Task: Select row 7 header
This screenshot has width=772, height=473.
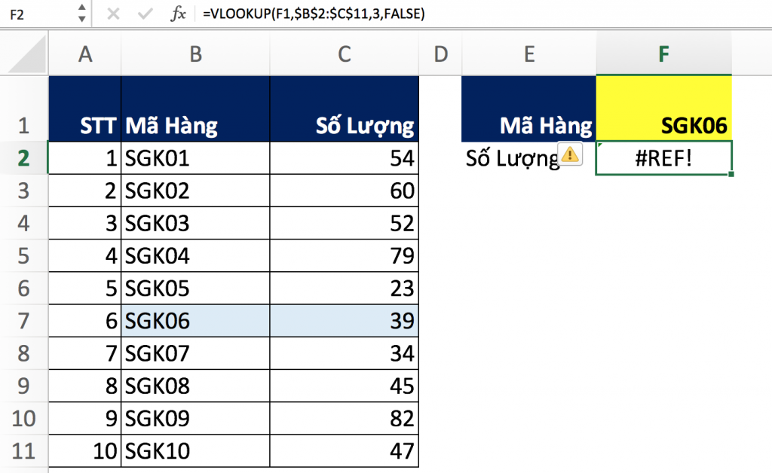Action: point(24,321)
